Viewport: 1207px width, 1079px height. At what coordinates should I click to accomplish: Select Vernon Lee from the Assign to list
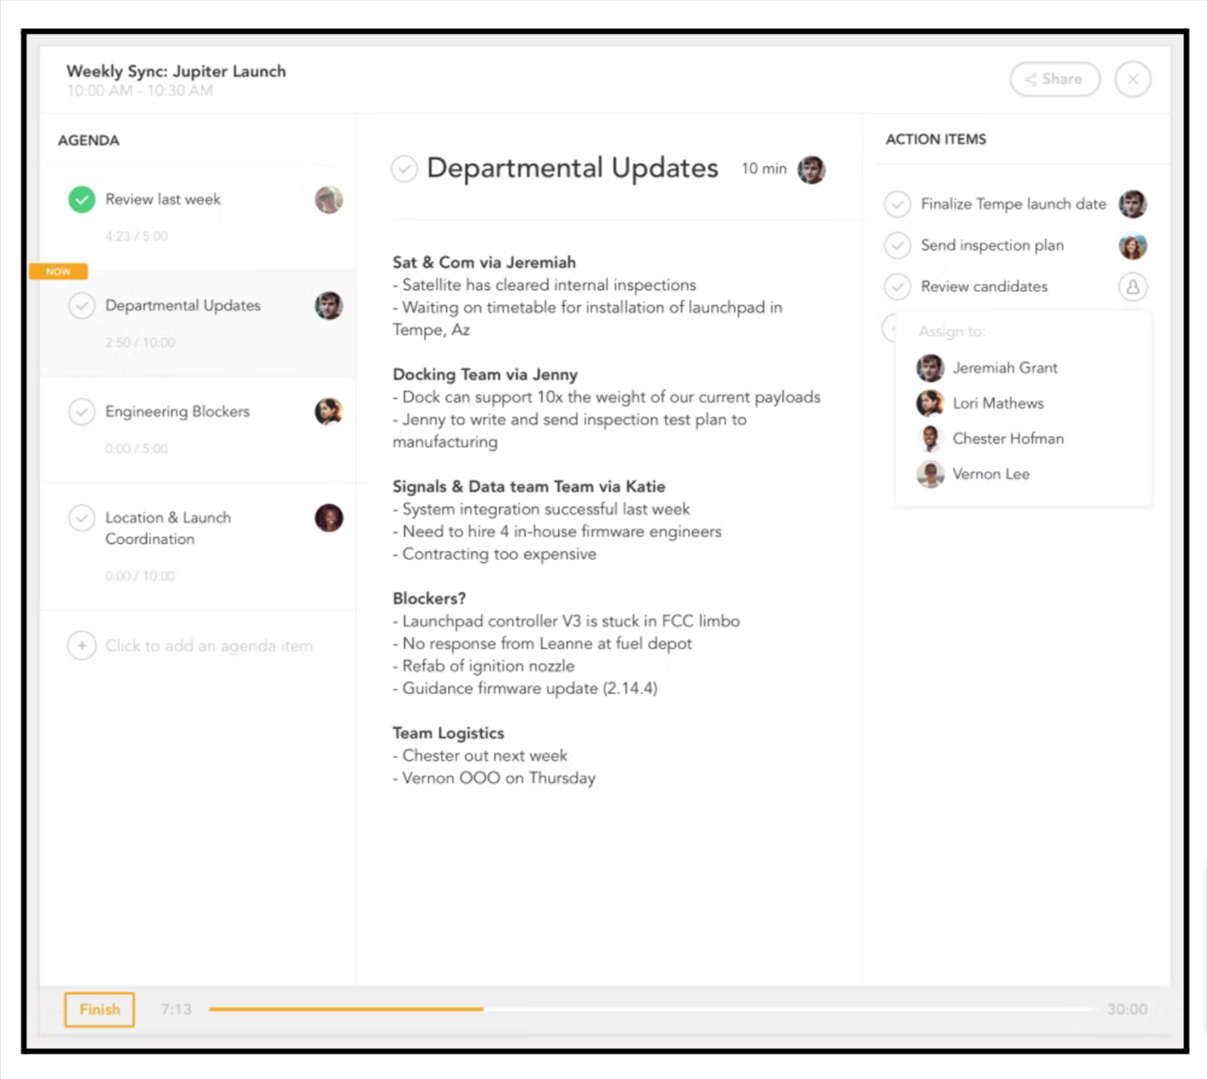click(991, 474)
